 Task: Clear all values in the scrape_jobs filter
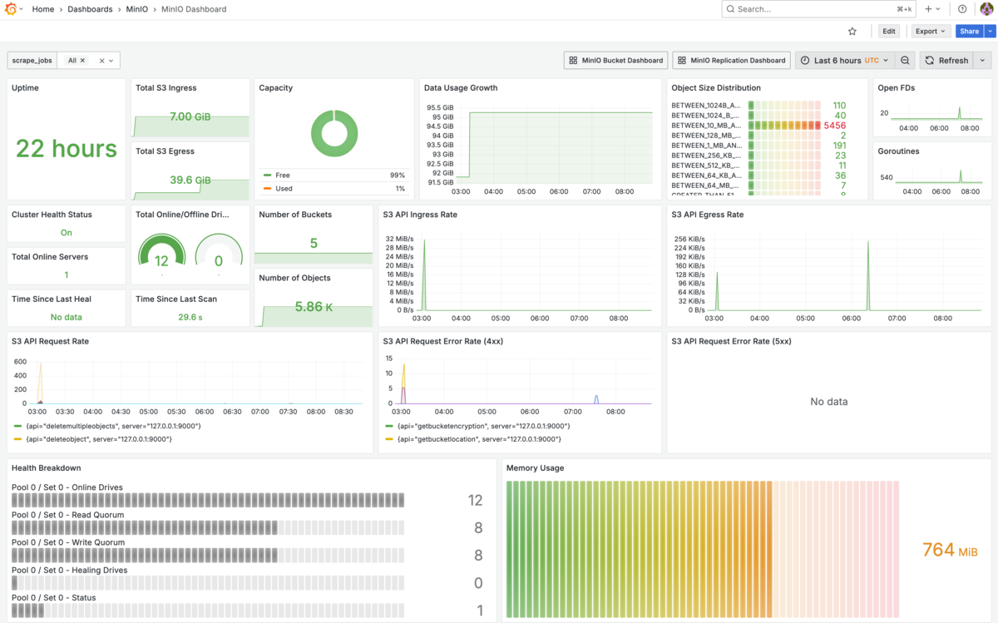[101, 61]
